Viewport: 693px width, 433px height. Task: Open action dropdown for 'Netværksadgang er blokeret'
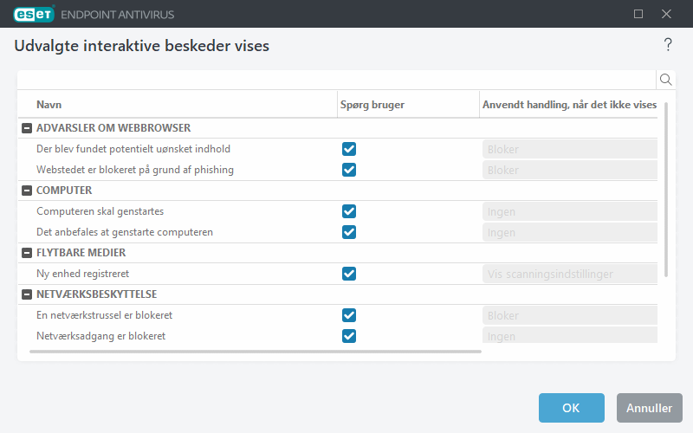click(x=570, y=335)
